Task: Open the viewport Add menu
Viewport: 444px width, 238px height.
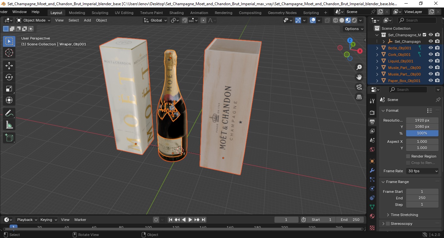Action: tap(87, 20)
